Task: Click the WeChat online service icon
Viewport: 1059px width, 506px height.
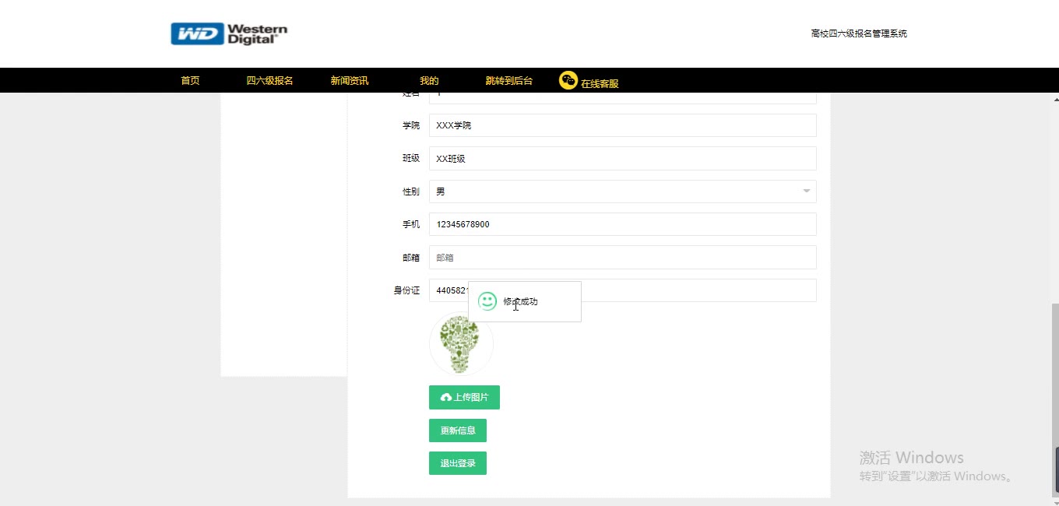Action: pyautogui.click(x=568, y=80)
